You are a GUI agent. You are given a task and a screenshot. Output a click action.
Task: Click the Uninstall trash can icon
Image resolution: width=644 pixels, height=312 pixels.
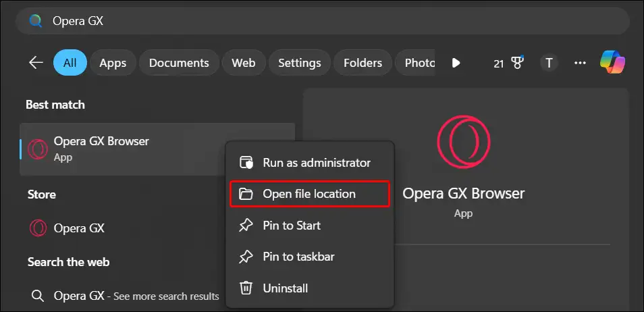[x=246, y=288]
